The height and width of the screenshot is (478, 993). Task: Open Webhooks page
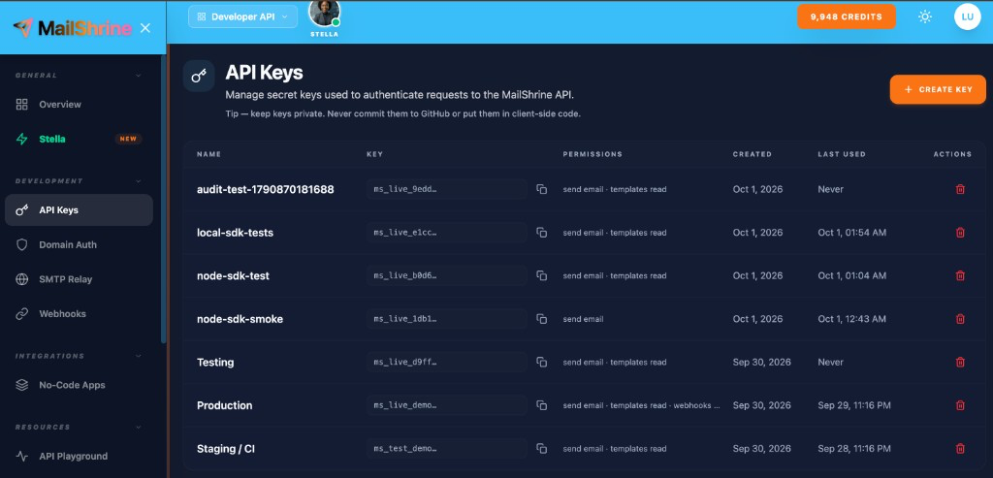[x=79, y=314]
